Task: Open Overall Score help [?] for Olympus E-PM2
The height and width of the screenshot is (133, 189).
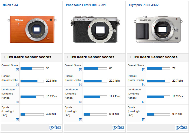Action: (144, 69)
